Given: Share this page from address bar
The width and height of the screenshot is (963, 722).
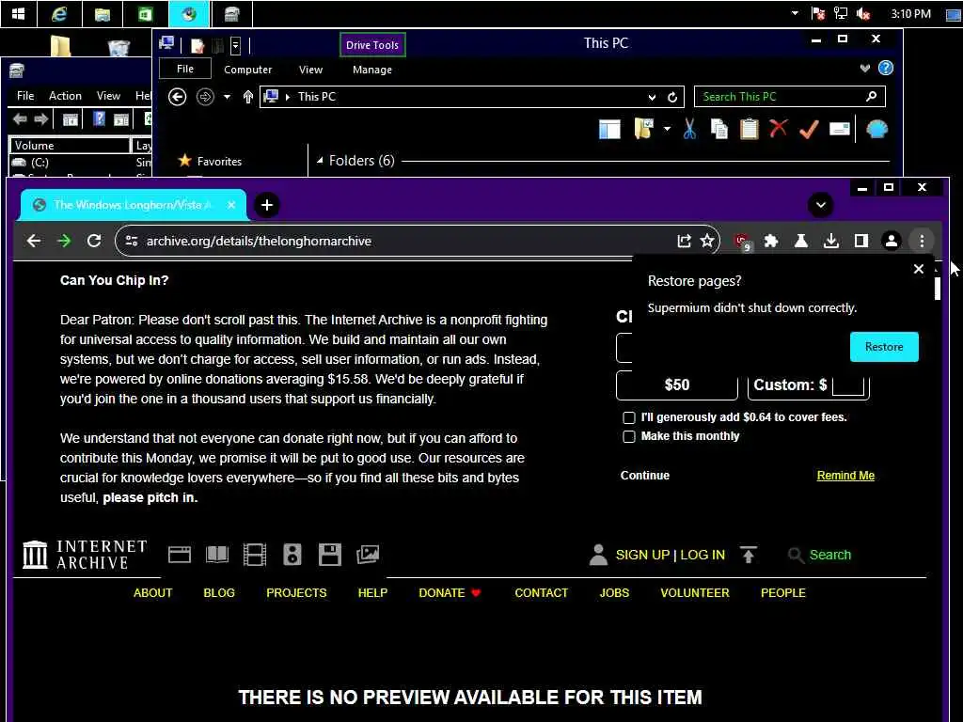Looking at the screenshot, I should (x=684, y=241).
